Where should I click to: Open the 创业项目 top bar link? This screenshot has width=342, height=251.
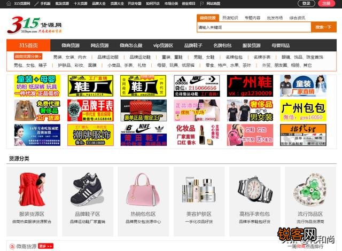point(189,4)
